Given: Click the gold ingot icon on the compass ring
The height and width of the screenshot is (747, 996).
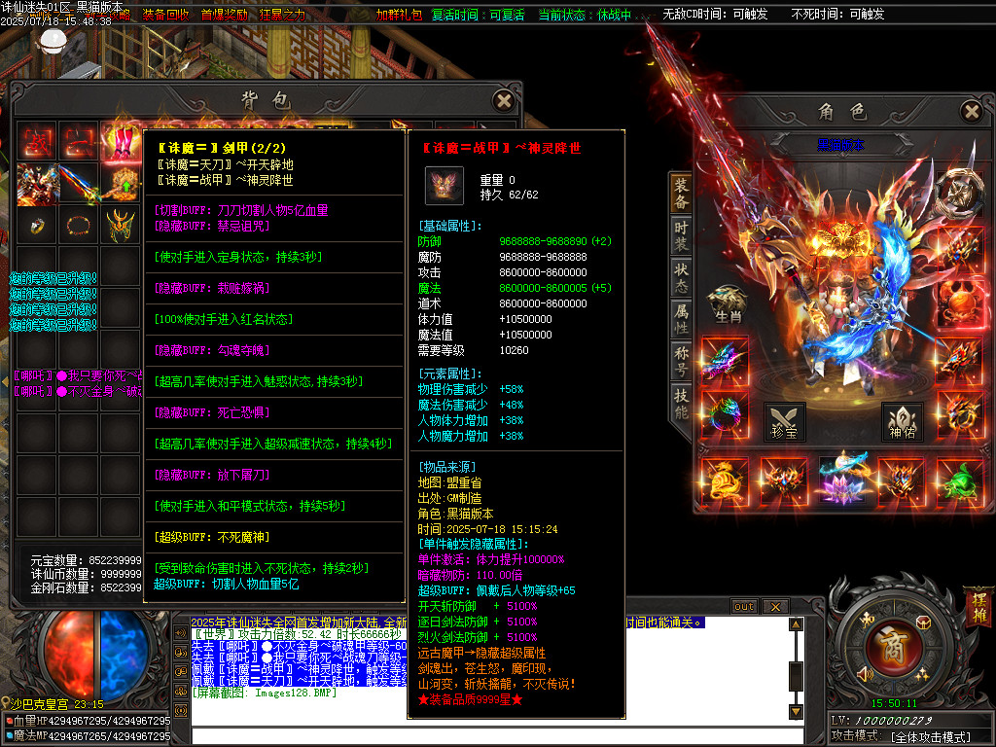Looking at the screenshot, I should tap(922, 622).
